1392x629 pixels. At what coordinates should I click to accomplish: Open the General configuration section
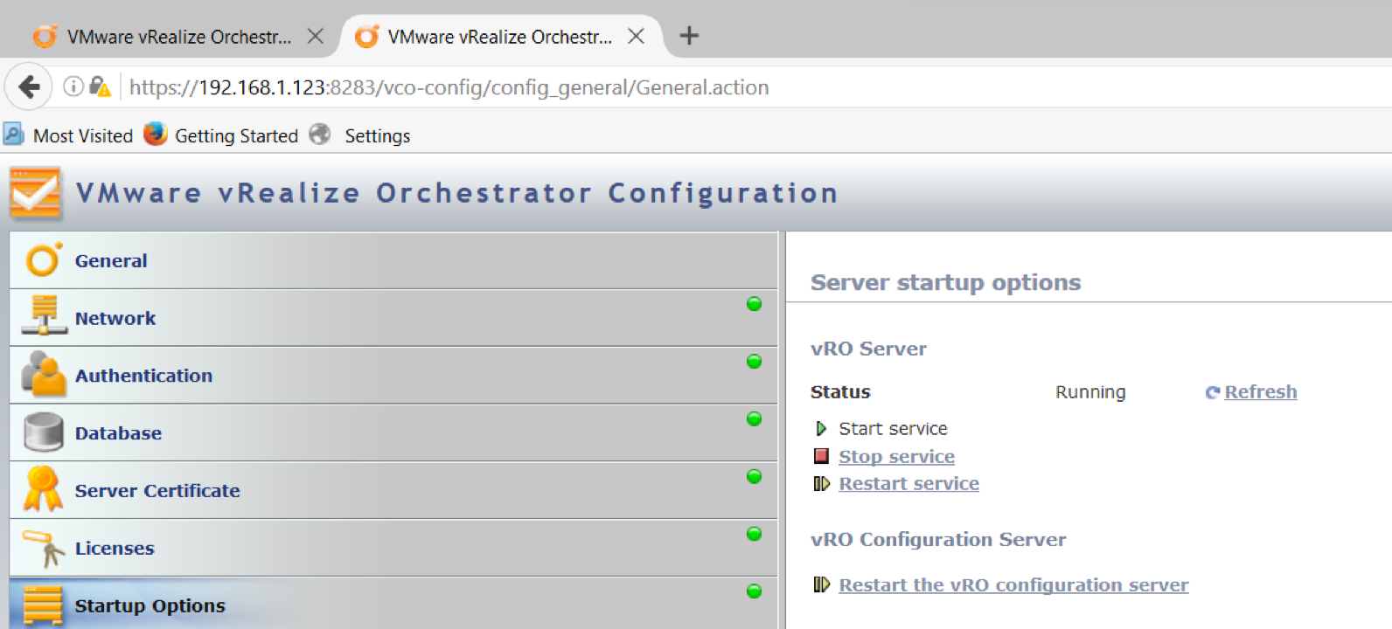pyautogui.click(x=393, y=260)
